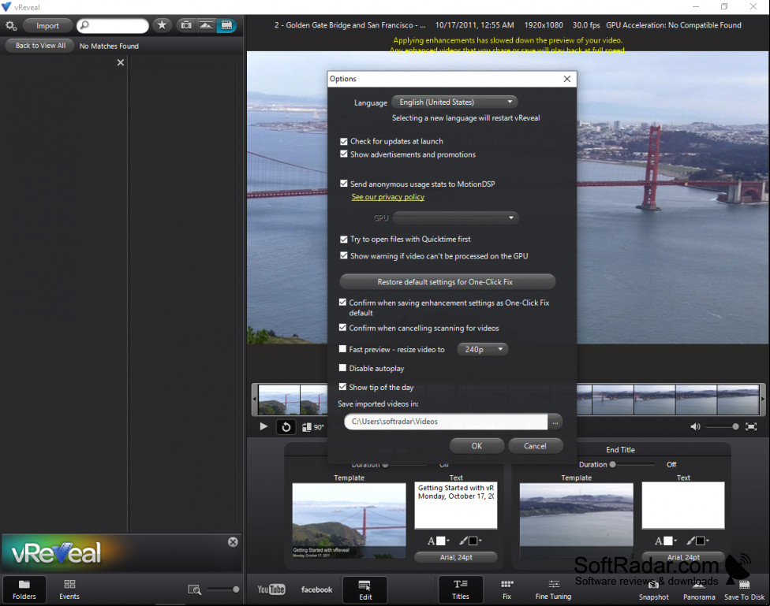Open the 240p resize resolution dropdown
Viewport: 770px width, 606px height.
tap(483, 349)
